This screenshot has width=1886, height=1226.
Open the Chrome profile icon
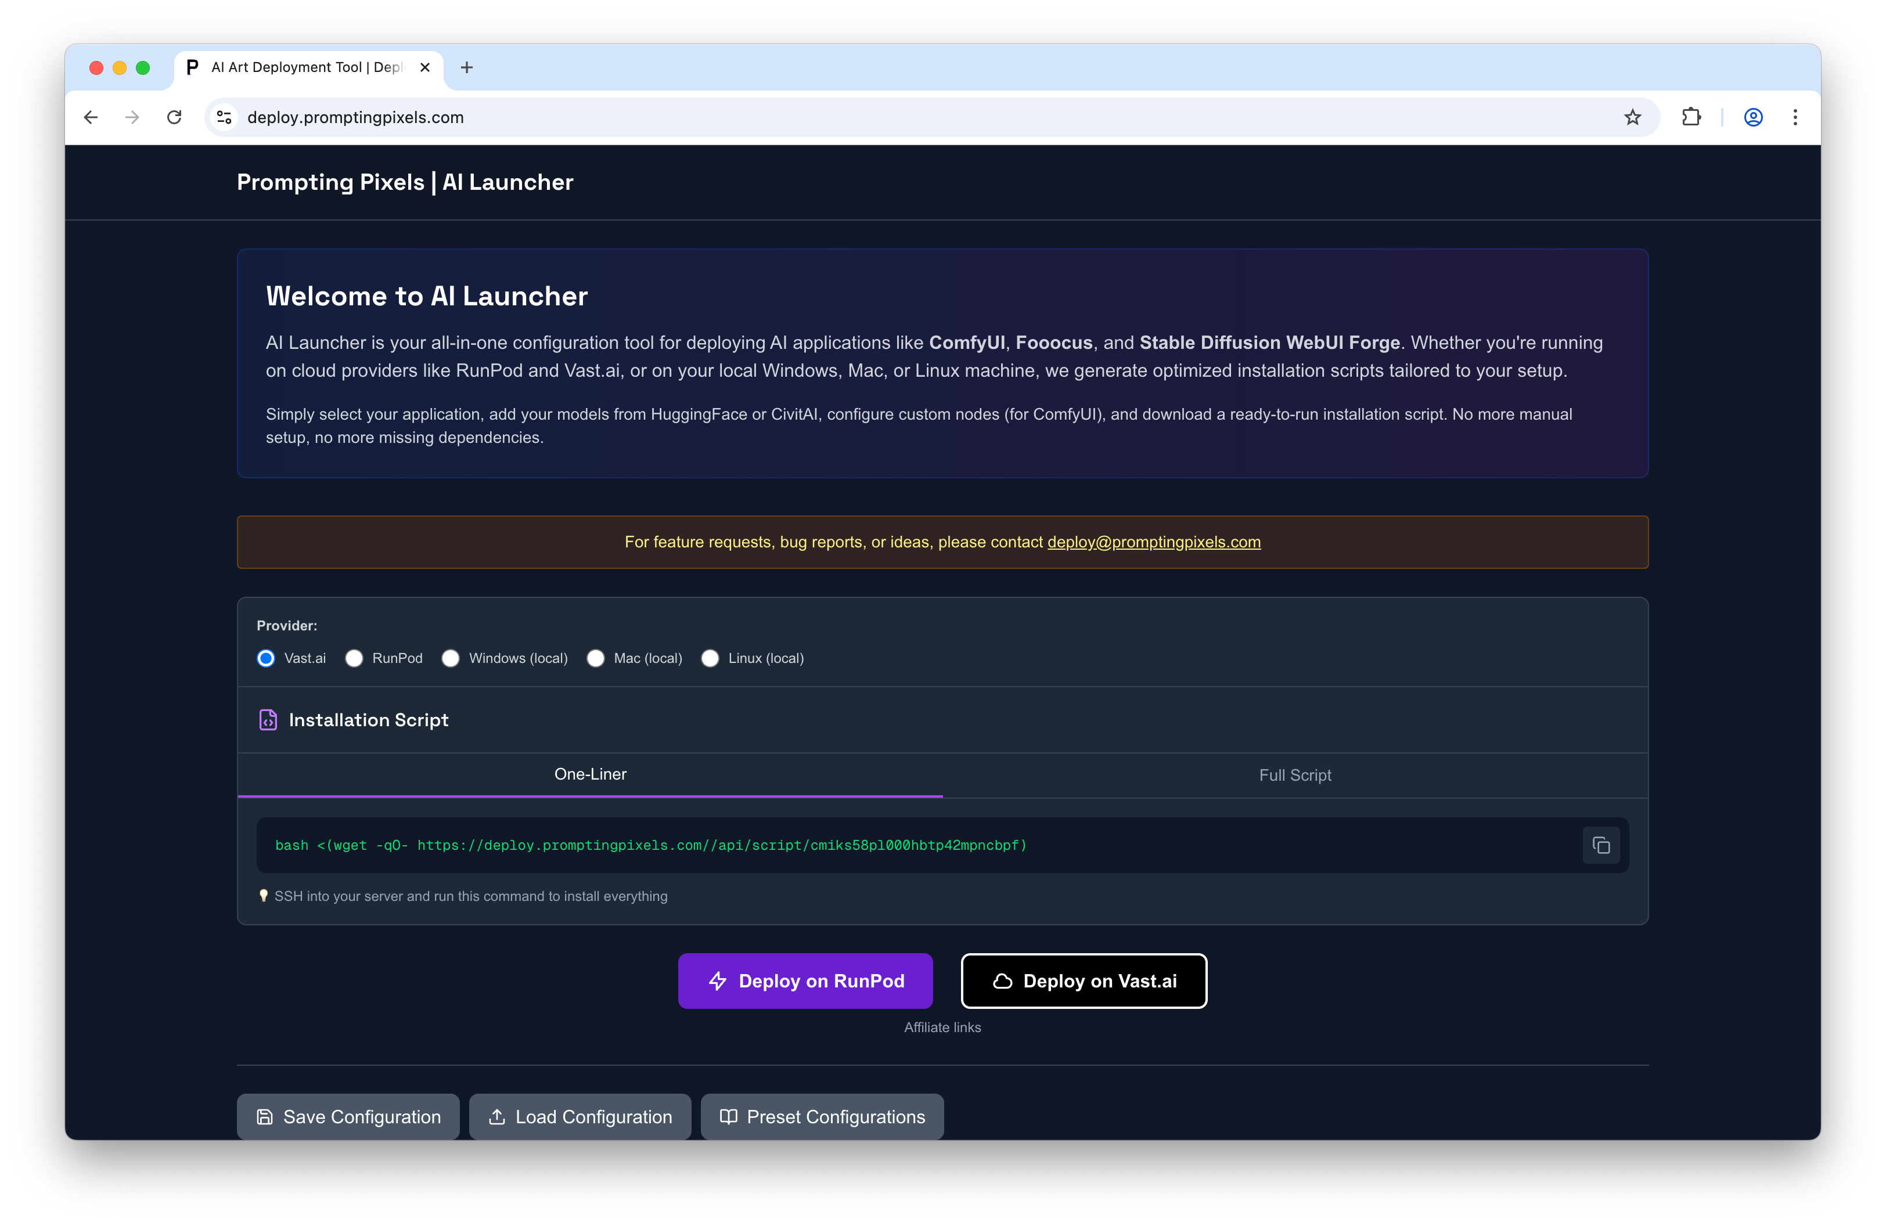click(x=1753, y=117)
